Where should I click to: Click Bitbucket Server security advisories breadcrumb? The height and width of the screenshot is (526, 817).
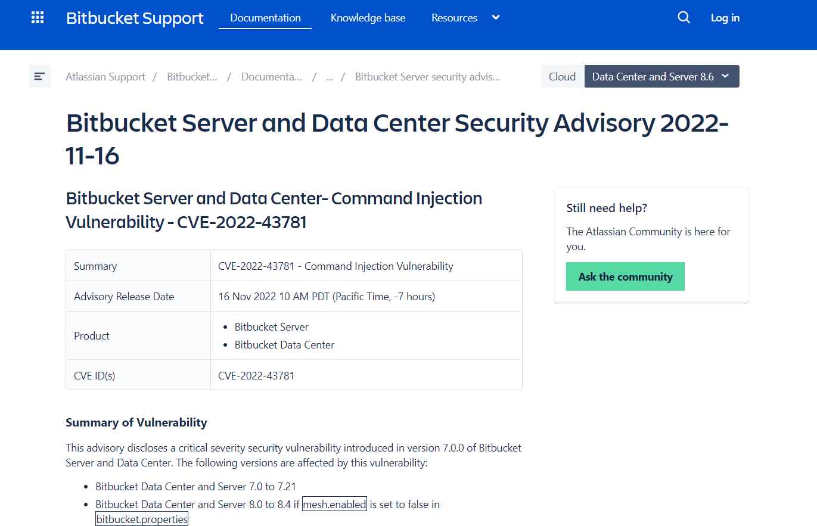pyautogui.click(x=427, y=77)
